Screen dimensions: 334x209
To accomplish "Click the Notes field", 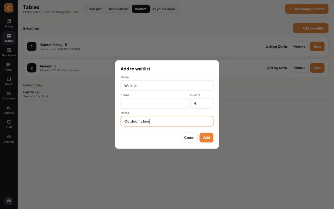I will click(167, 121).
